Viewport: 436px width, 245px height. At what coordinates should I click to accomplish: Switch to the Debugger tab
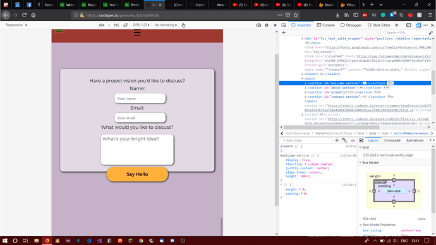tap(351, 25)
